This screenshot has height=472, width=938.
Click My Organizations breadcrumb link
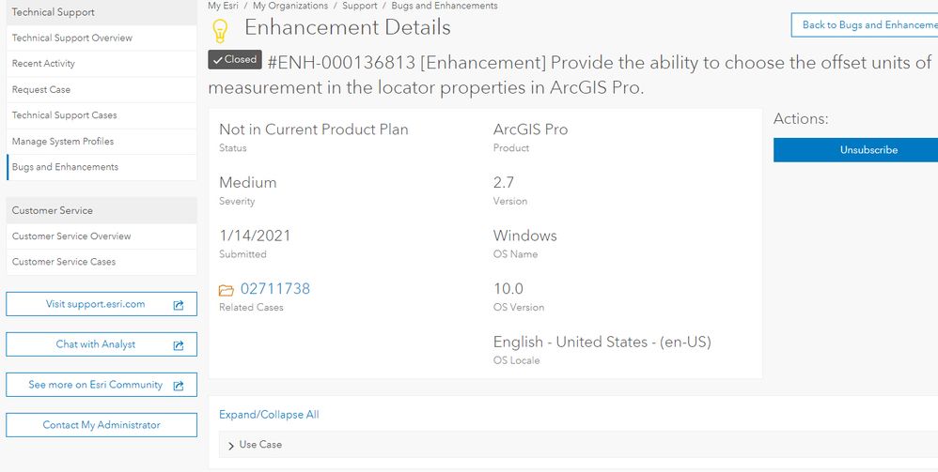[x=290, y=6]
